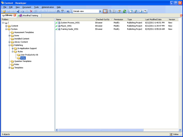Sort by the Name column header
Screen dimensions: 183x137
(x=75, y=19)
